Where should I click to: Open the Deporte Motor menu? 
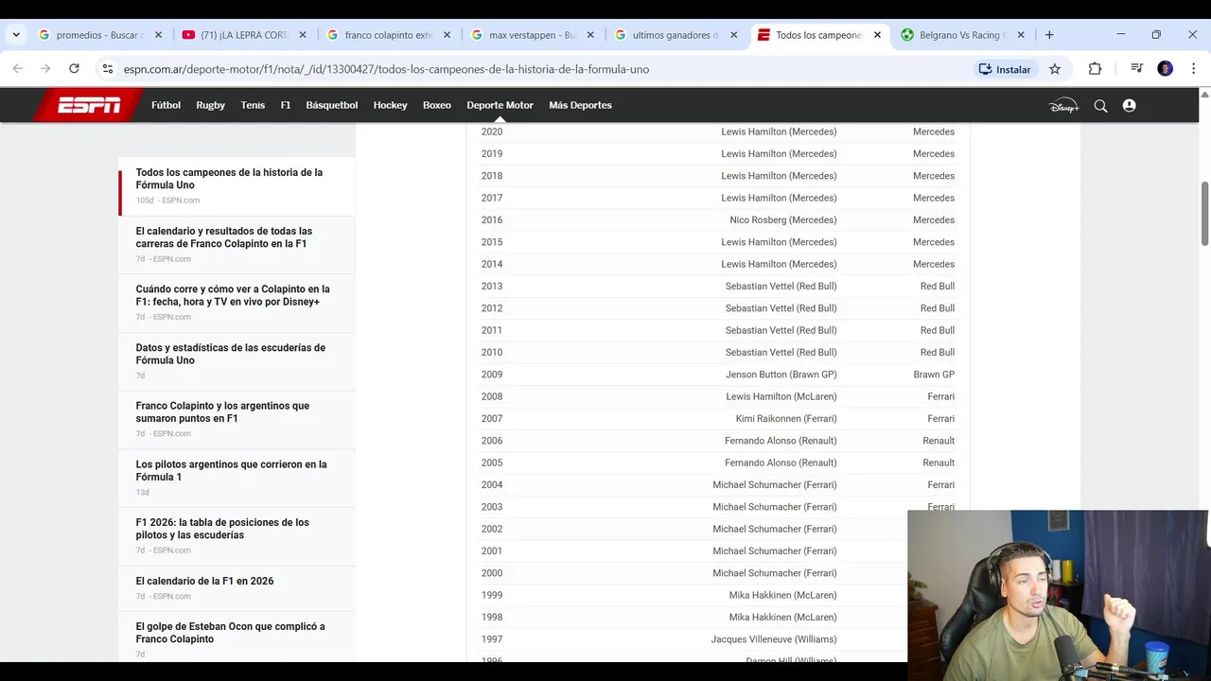coord(500,105)
